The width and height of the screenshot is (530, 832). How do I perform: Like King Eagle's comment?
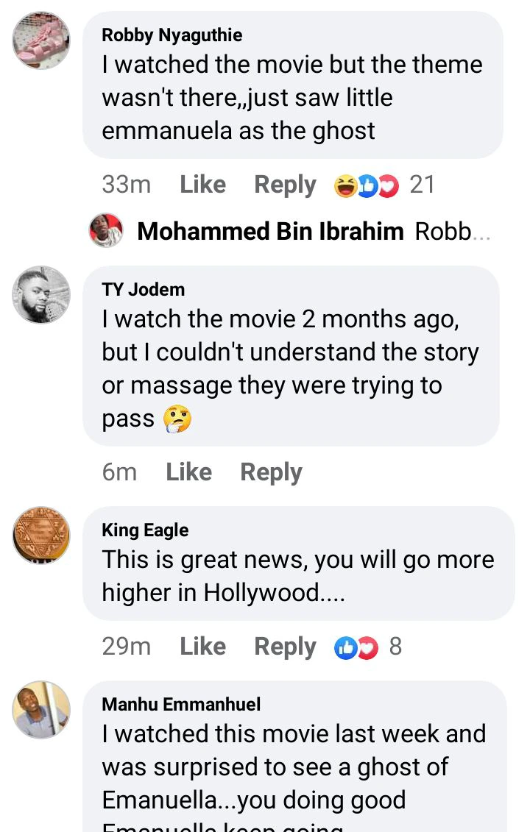click(x=203, y=647)
